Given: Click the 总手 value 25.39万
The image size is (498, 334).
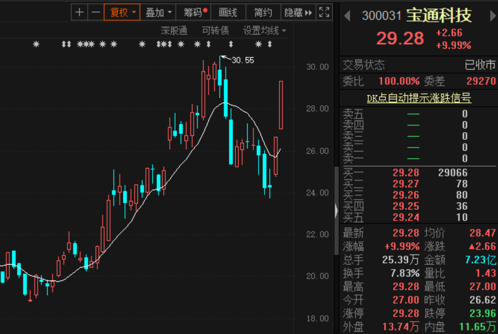Looking at the screenshot, I should coord(401,260).
